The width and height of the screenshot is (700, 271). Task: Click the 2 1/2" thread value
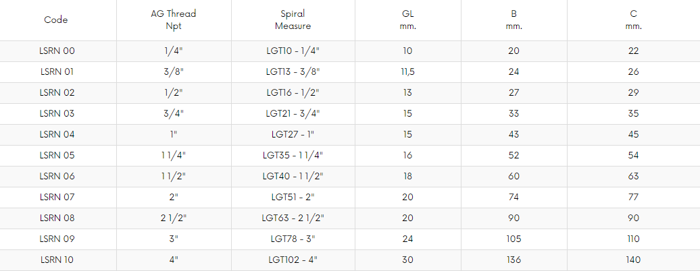(x=174, y=218)
